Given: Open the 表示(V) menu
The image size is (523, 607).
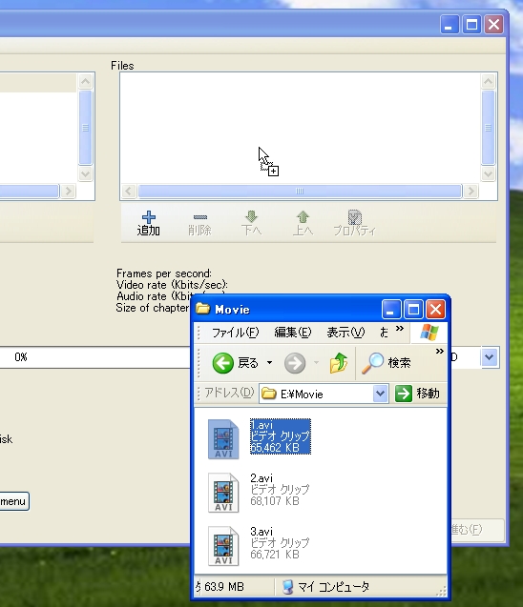Looking at the screenshot, I should click(x=345, y=333).
